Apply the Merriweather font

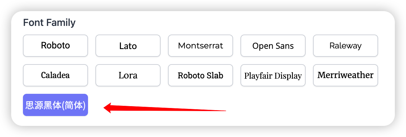[346, 75]
